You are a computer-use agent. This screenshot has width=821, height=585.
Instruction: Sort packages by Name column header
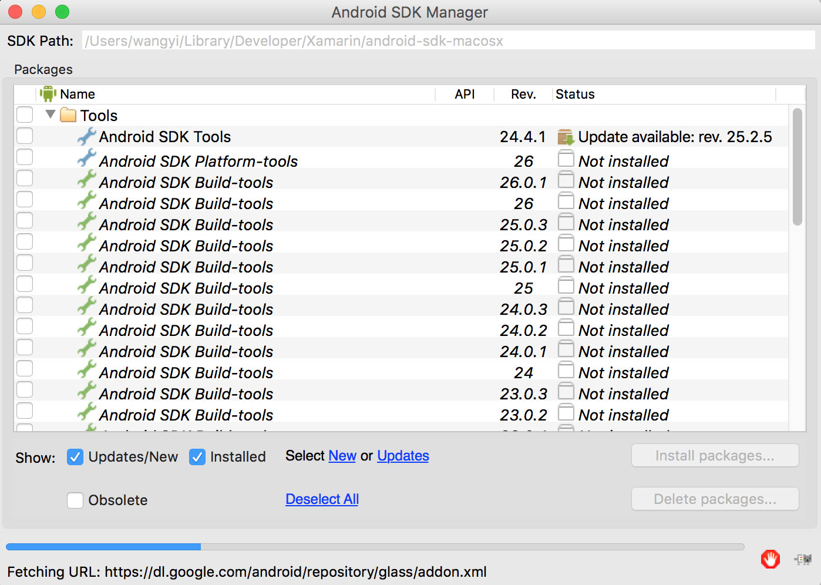tap(235, 94)
